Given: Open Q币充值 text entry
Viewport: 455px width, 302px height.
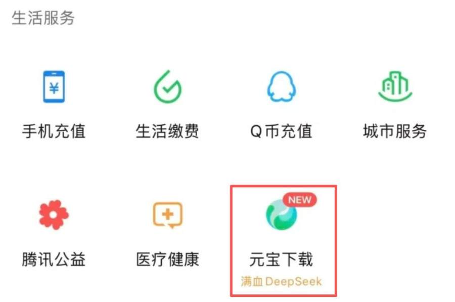Looking at the screenshot, I should 281,131.
